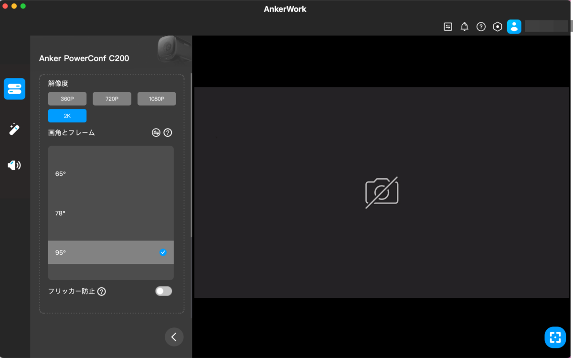Screen dimensions: 573x358
Task: Click the swap icon beside 画角とフレーム
Action: (x=156, y=133)
